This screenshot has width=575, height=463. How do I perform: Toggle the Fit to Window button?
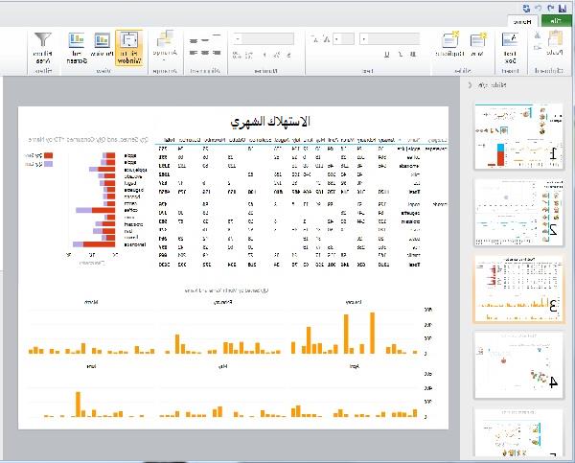tap(129, 48)
